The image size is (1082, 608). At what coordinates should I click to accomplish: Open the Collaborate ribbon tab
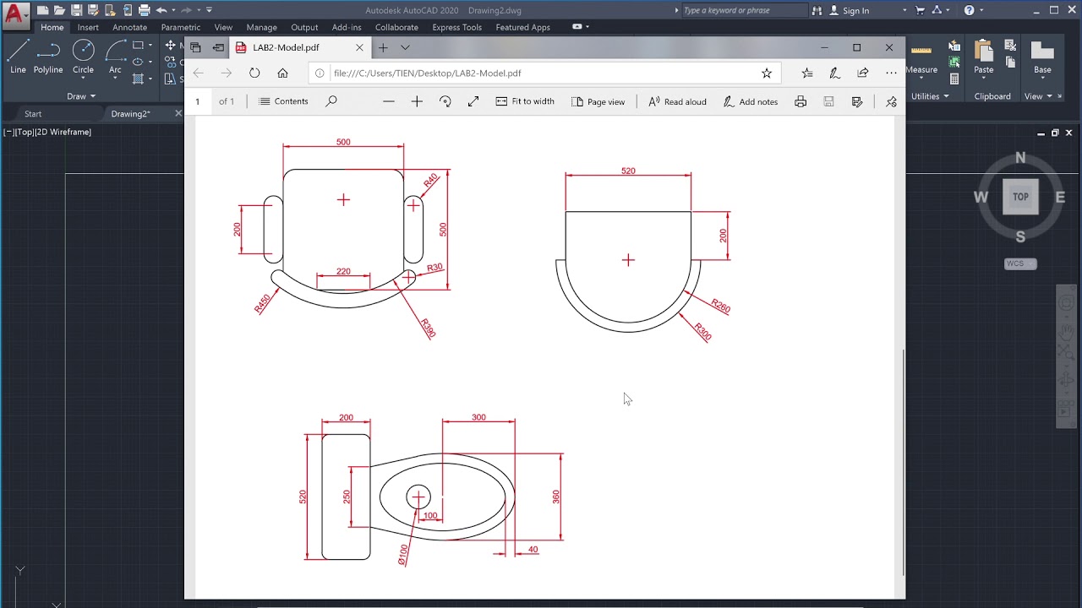[396, 27]
